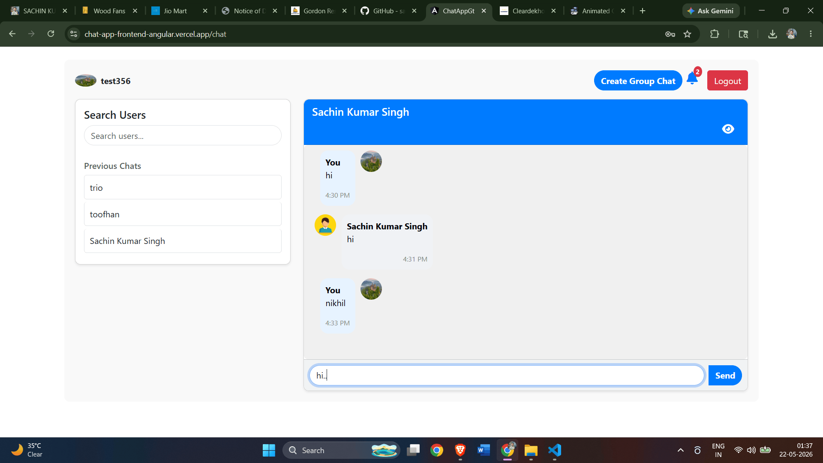This screenshot has width=823, height=463.
Task: Open File Explorer from taskbar
Action: (531, 450)
